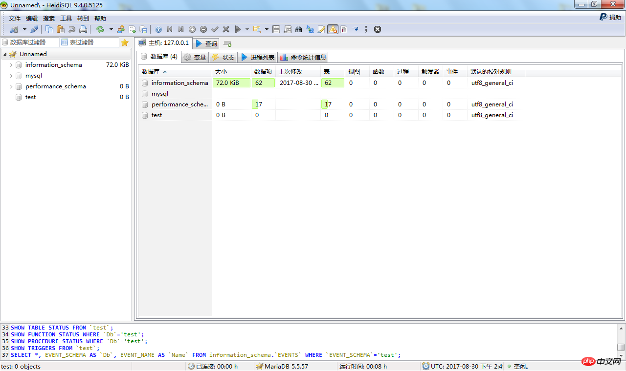The width and height of the screenshot is (626, 371).
Task: Open the 转到 menu
Action: (x=83, y=18)
